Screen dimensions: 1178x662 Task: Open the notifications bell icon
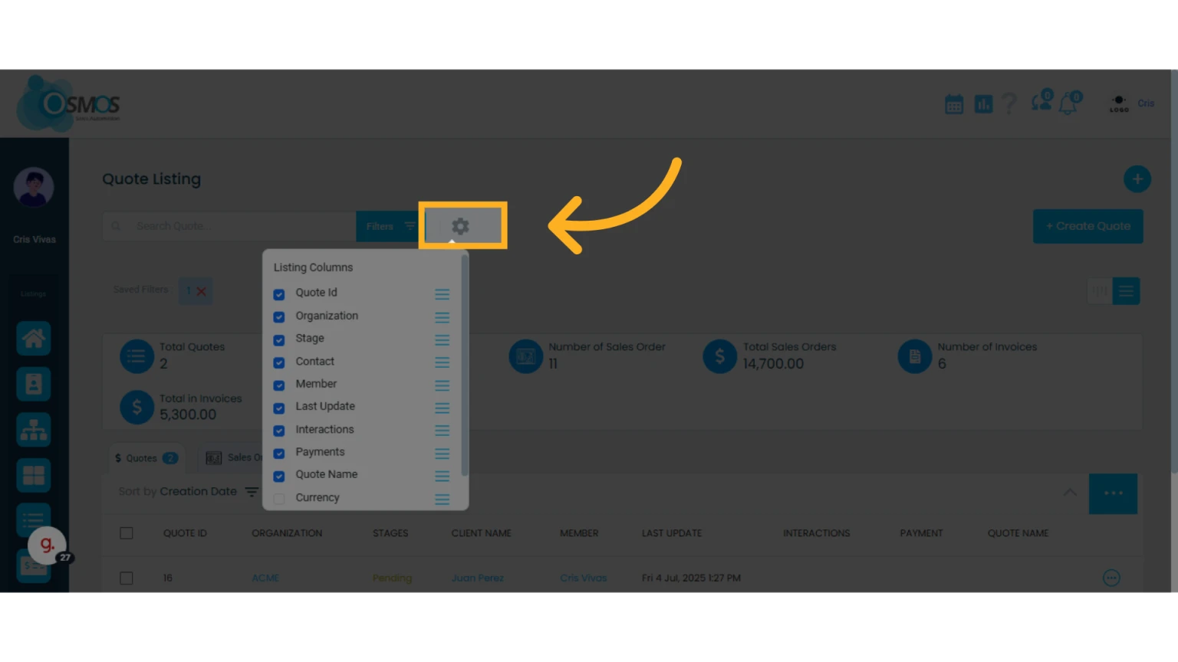coord(1070,102)
